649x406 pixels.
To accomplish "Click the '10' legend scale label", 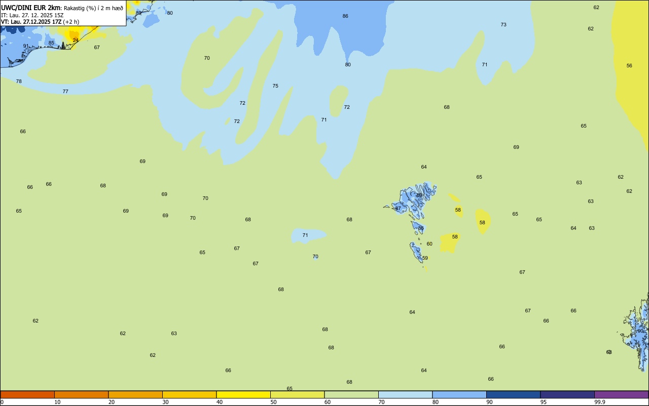I will tap(57, 402).
